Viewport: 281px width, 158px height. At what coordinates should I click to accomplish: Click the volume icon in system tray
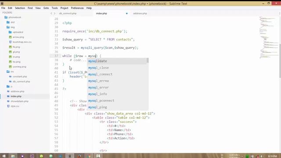262,156
